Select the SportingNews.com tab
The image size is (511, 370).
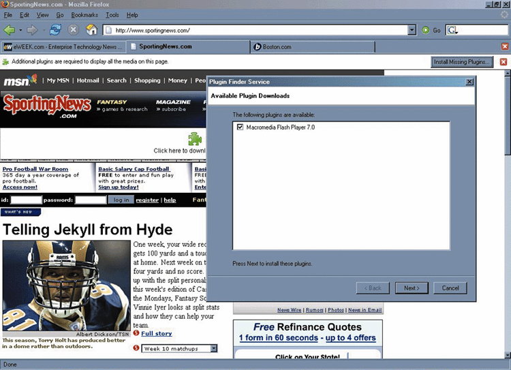point(188,46)
